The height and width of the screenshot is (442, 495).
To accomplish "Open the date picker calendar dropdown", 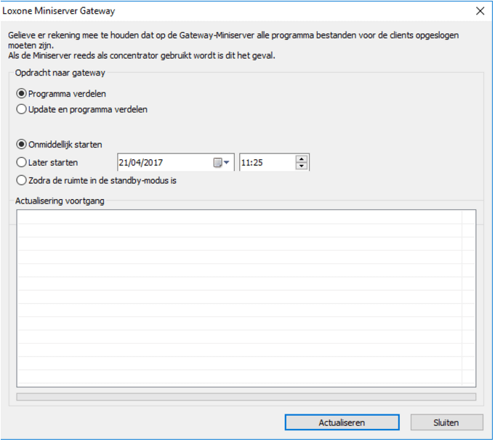I will 221,163.
